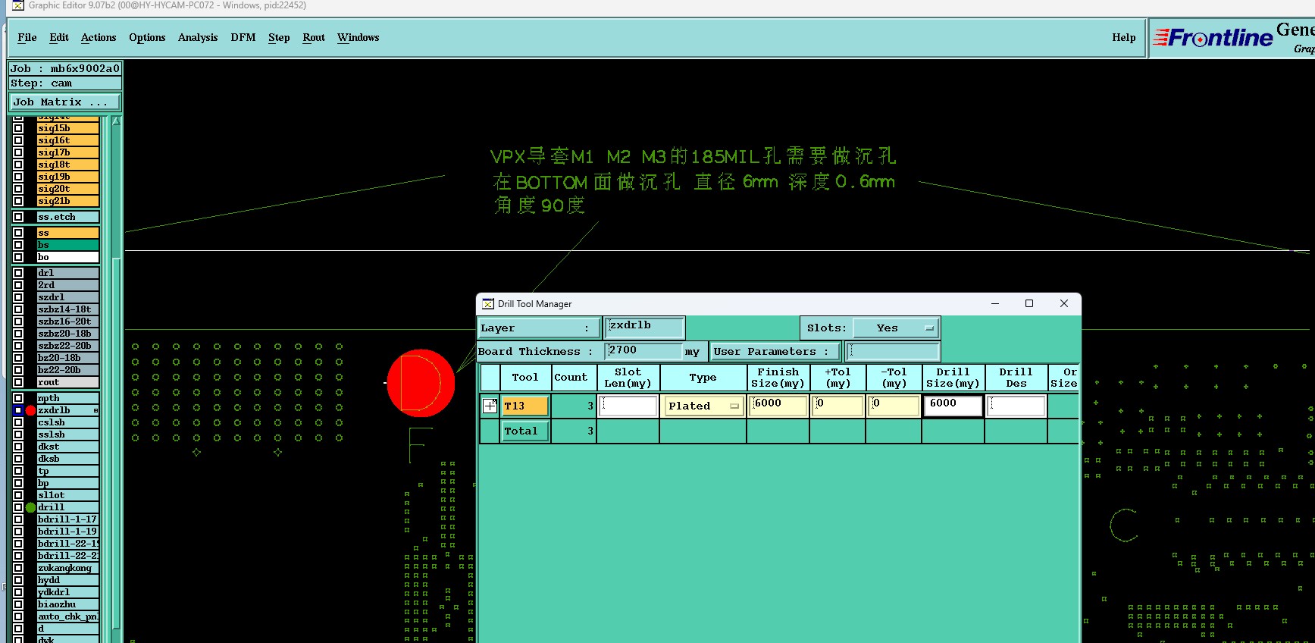Toggle the drl layer checkbox

point(18,273)
